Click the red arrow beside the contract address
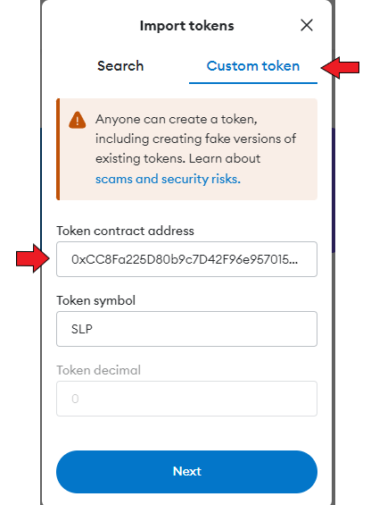This screenshot has width=379, height=505. click(33, 258)
